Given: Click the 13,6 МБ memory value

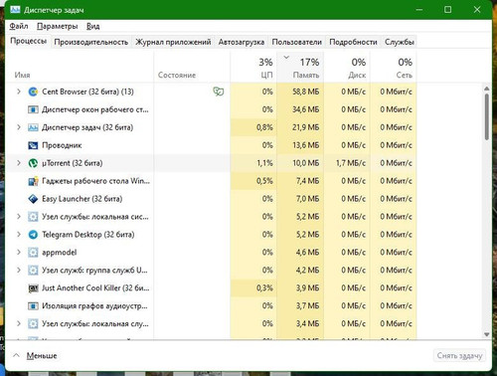Looking at the screenshot, I should (305, 145).
